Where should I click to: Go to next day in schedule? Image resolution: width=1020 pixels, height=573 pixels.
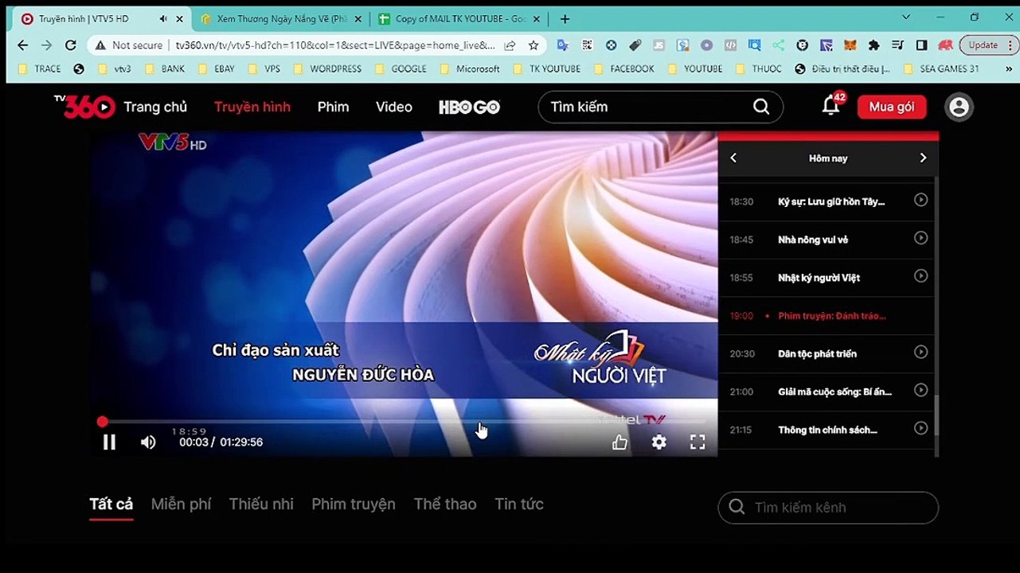[923, 158]
